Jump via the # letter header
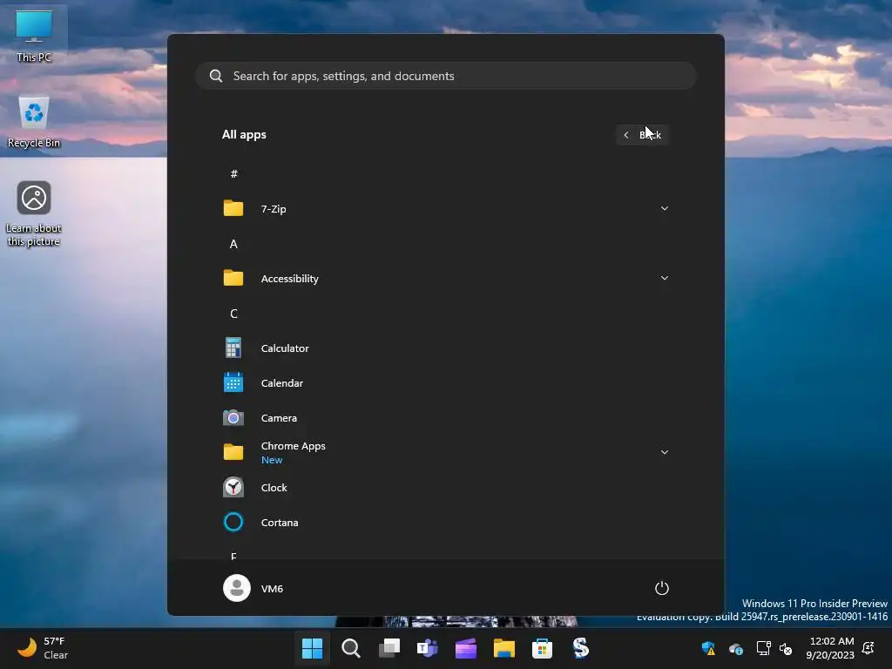Image resolution: width=892 pixels, height=669 pixels. click(x=233, y=174)
